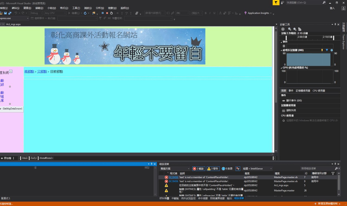Click the Save All toolbar icon

(x=10, y=13)
